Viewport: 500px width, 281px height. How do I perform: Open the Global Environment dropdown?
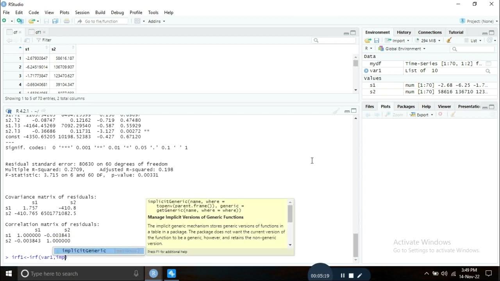[x=402, y=49]
